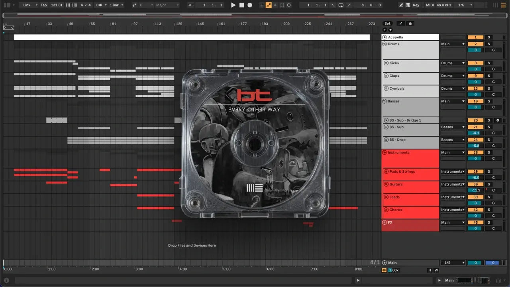Toggle the metronome icon
This screenshot has height=287, width=510.
click(x=99, y=5)
